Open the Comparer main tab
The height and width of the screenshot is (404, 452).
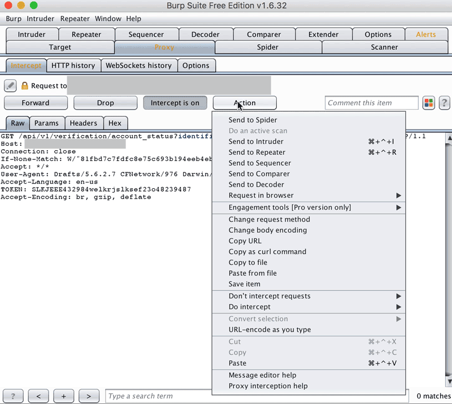click(x=264, y=34)
